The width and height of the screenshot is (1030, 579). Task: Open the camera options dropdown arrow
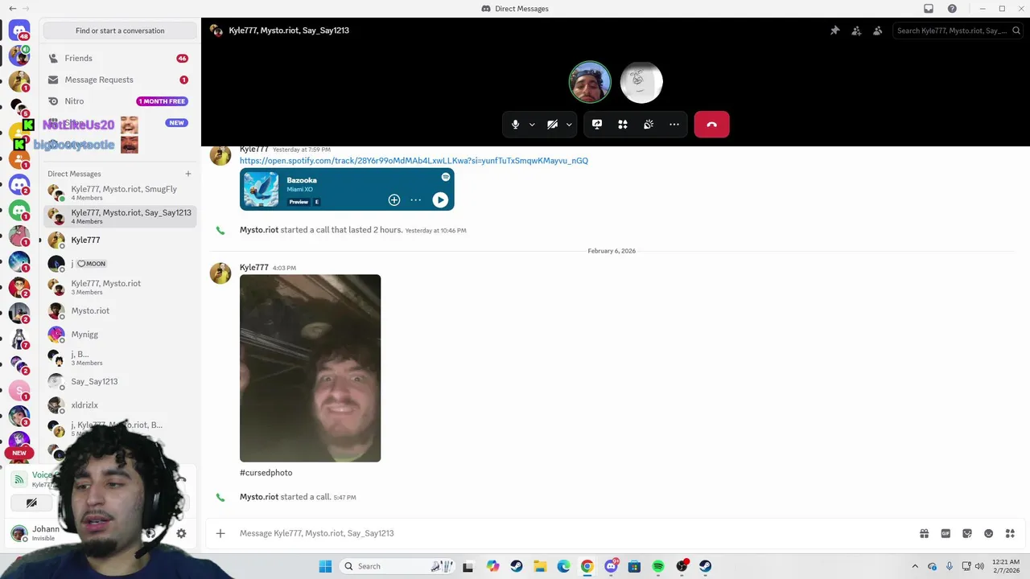pos(569,125)
